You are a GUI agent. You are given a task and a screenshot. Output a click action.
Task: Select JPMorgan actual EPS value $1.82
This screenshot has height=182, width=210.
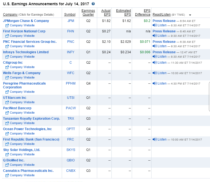106,21
